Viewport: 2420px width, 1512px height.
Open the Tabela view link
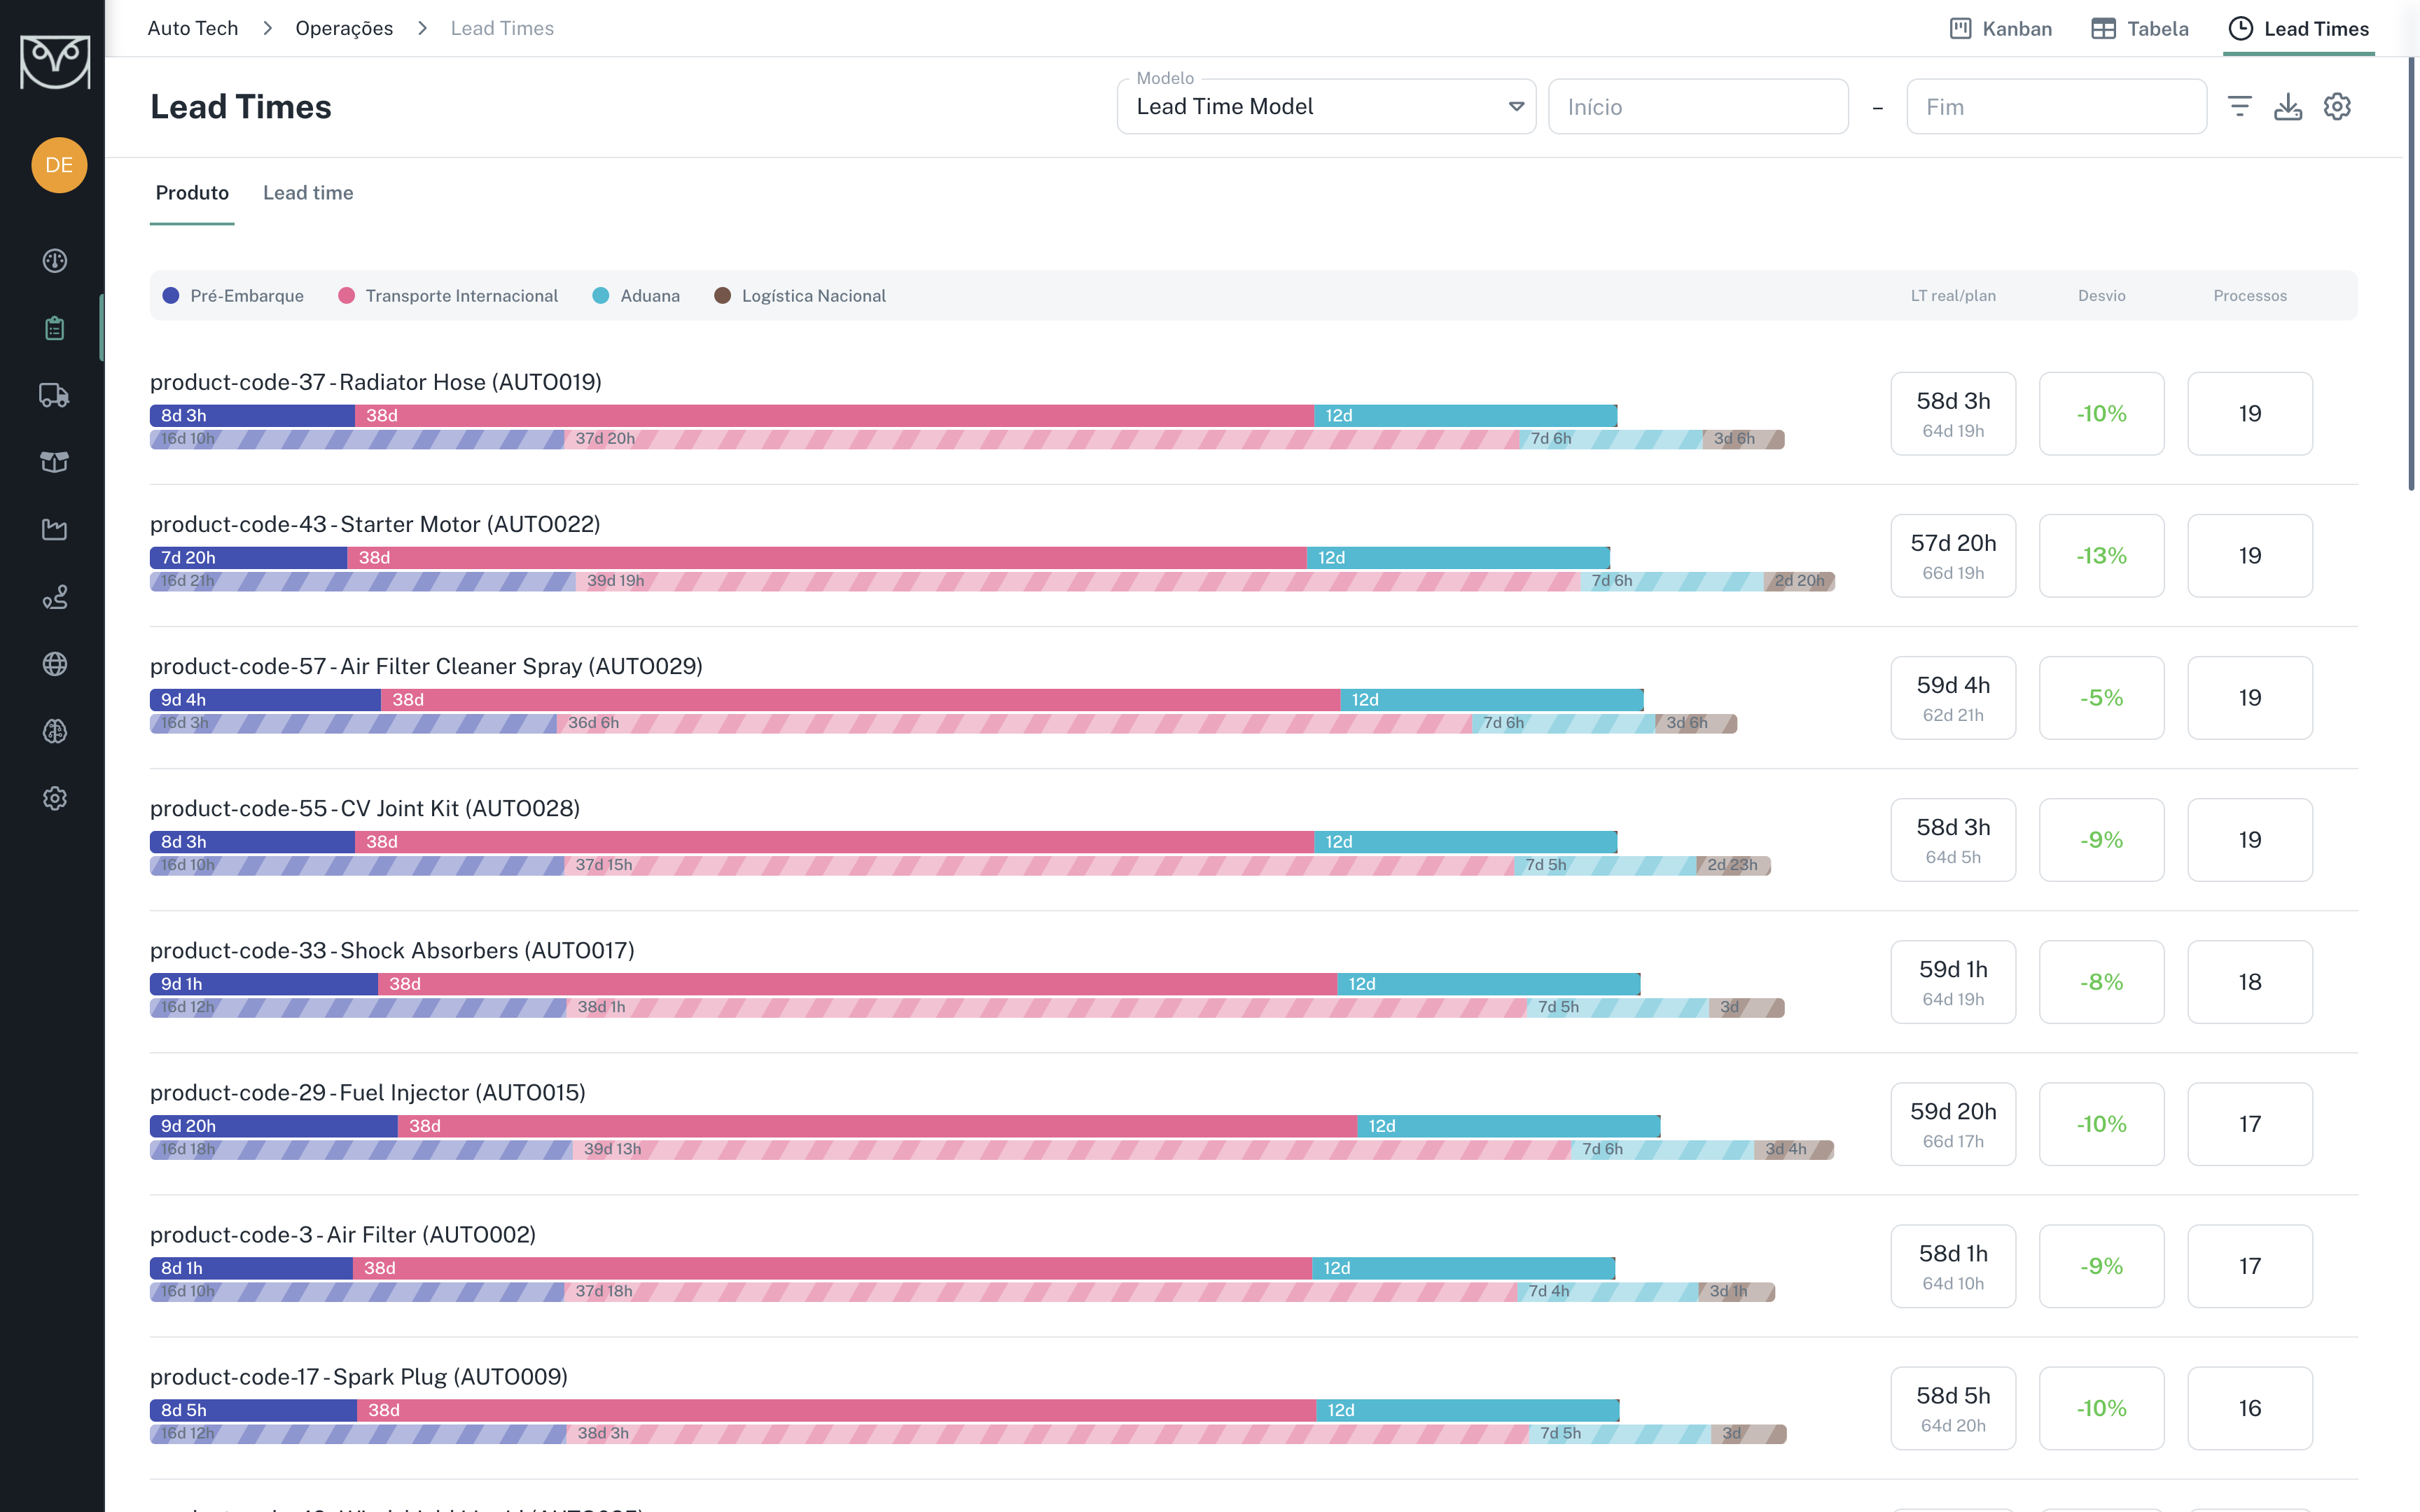[x=2140, y=29]
